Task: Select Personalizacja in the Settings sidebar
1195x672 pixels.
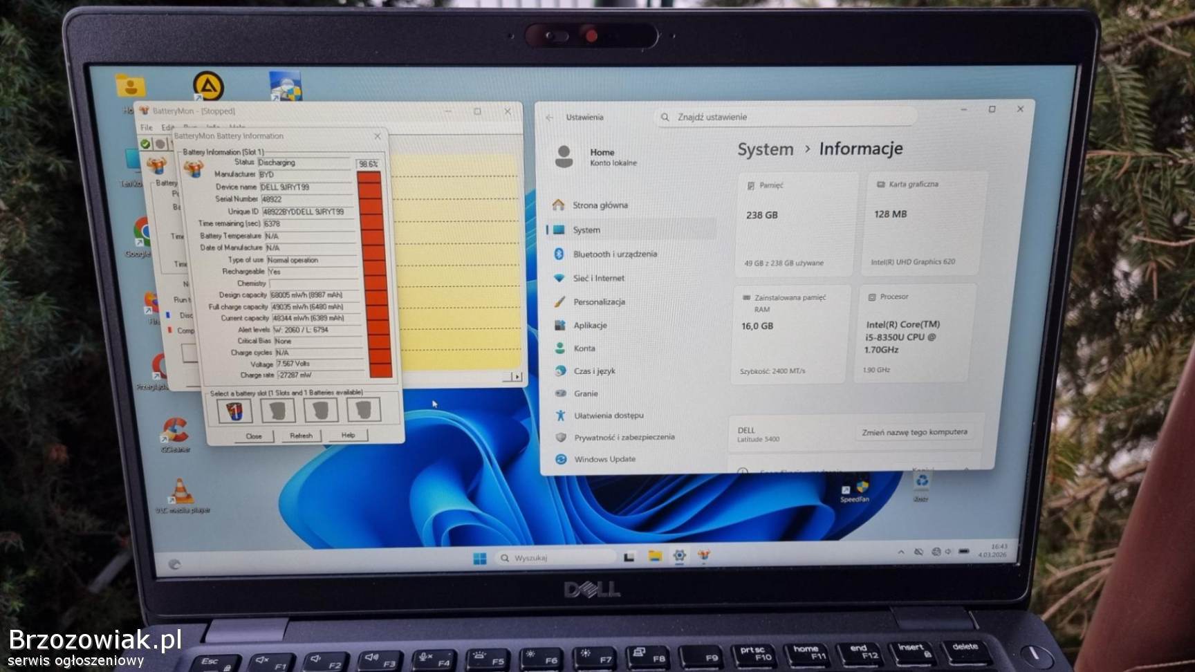Action: click(x=598, y=301)
